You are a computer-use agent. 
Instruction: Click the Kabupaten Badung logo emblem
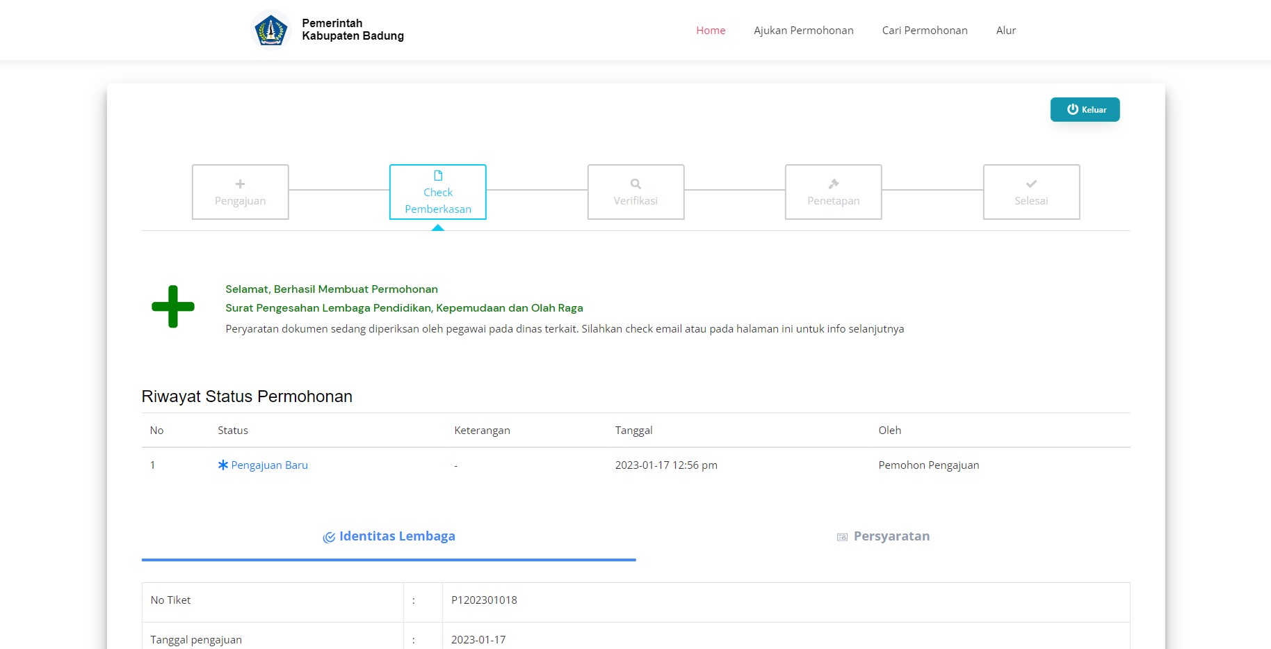pos(270,31)
